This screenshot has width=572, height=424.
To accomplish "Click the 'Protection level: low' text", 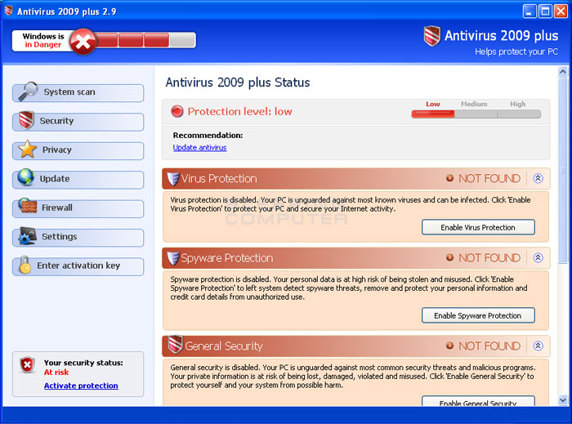I will pyautogui.click(x=239, y=111).
